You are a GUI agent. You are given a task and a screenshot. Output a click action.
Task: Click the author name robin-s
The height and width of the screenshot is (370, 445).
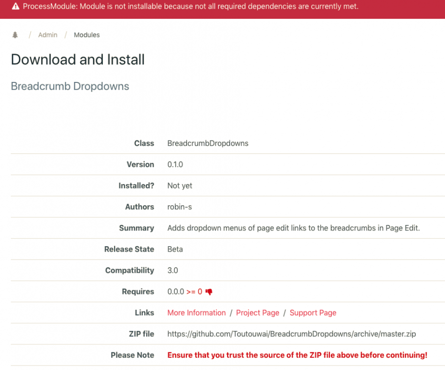[179, 207]
